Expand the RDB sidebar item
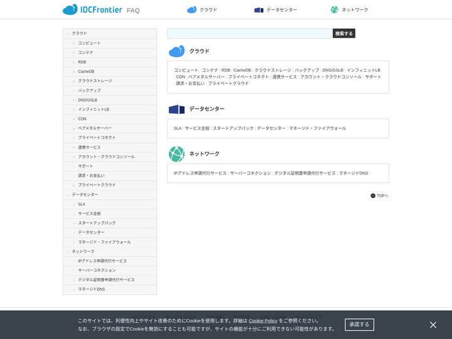 point(73,62)
